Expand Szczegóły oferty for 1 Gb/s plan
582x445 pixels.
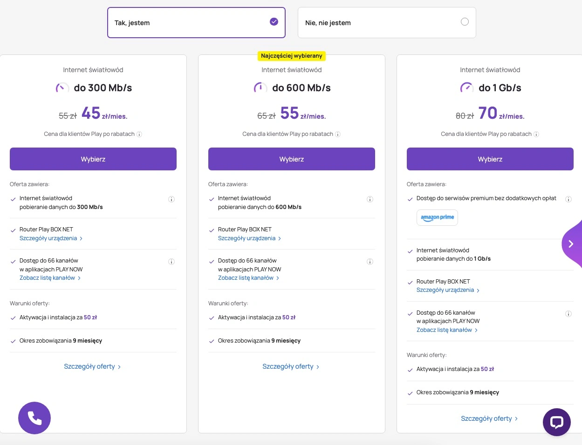[490, 418]
